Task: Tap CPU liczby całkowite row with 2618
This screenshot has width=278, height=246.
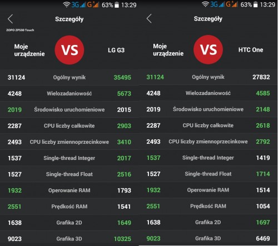Action: pyautogui.click(x=209, y=125)
